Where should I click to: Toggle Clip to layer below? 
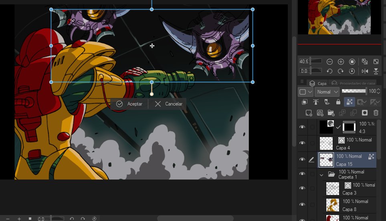tap(305, 102)
